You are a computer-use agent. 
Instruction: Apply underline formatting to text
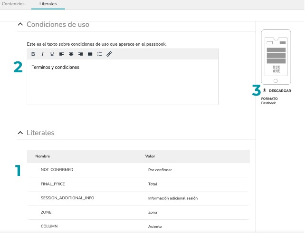tap(52, 54)
